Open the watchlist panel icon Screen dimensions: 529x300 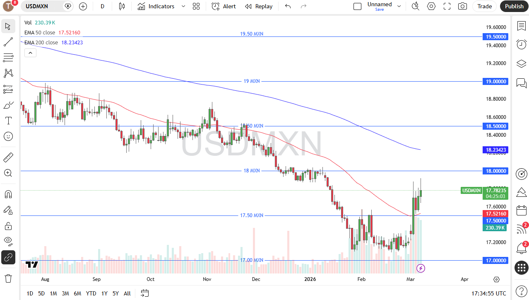click(x=521, y=26)
